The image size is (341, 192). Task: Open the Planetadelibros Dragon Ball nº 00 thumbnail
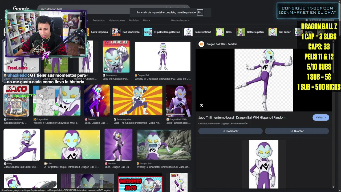coord(16,101)
